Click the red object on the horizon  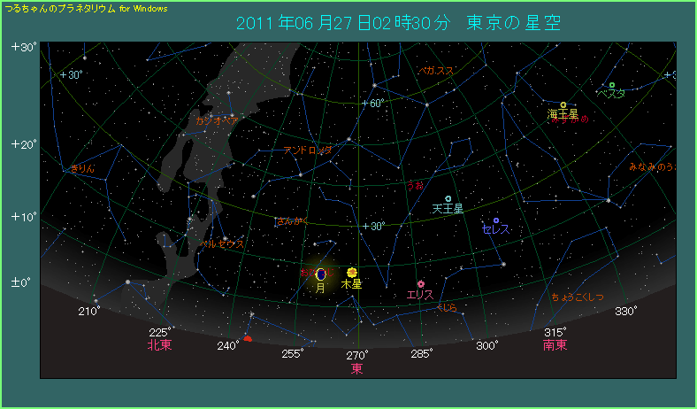tap(248, 338)
